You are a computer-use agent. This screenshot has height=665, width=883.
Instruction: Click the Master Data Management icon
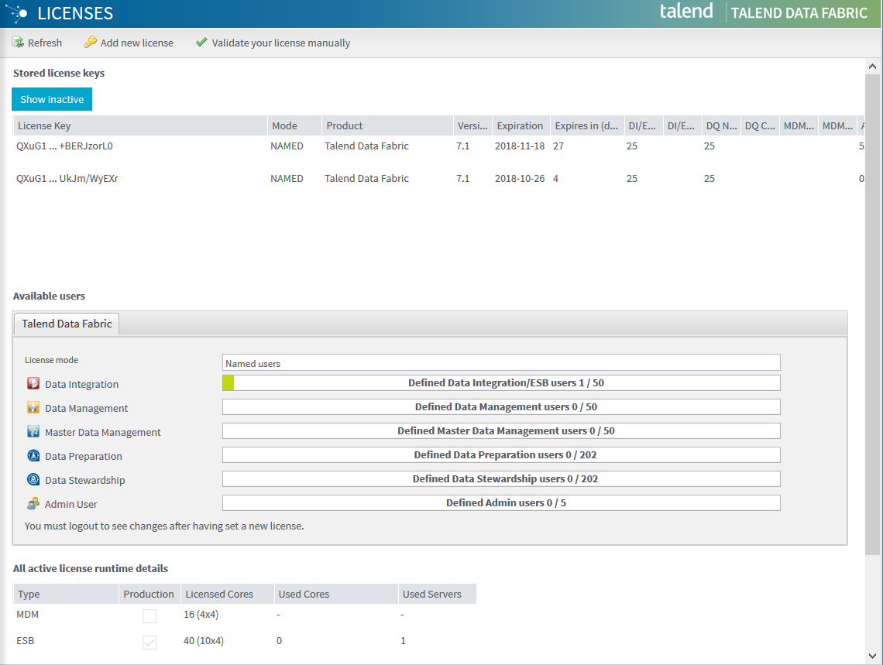[x=33, y=432]
